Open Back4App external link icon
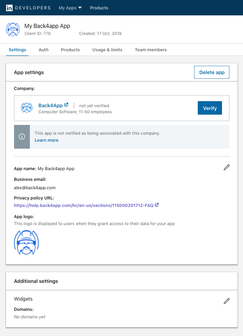 (x=67, y=104)
